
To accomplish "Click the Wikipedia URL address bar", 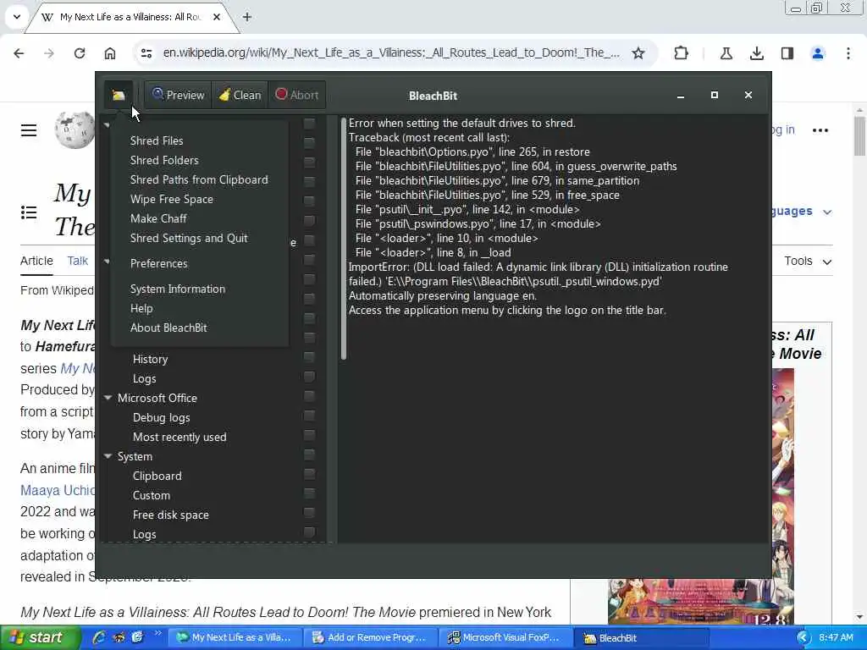I will click(391, 52).
